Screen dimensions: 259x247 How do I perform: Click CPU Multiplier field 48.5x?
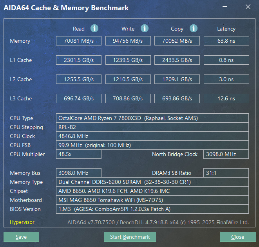79,154
